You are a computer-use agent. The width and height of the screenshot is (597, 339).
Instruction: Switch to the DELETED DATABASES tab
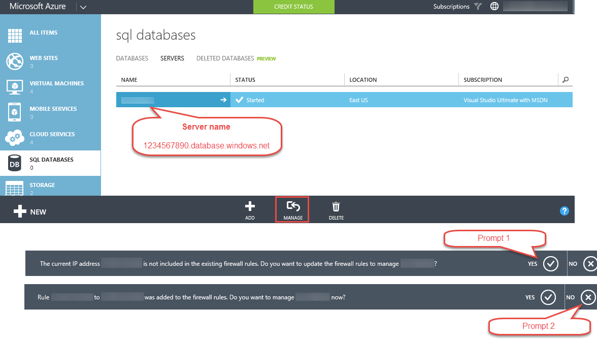(x=225, y=58)
